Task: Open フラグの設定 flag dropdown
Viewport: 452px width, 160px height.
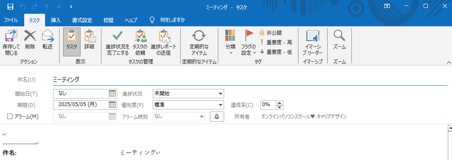Action: pos(248,42)
